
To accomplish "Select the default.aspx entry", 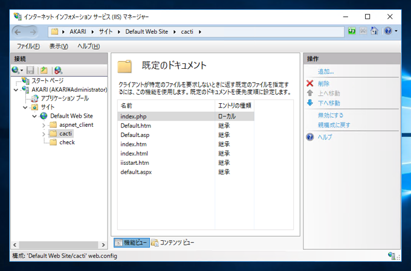I will (186, 172).
